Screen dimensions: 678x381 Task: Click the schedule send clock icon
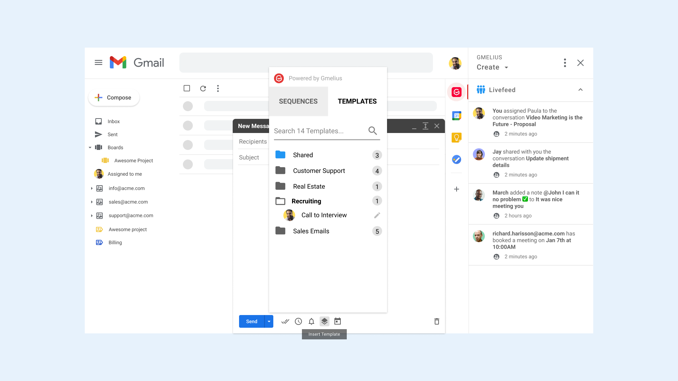298,321
